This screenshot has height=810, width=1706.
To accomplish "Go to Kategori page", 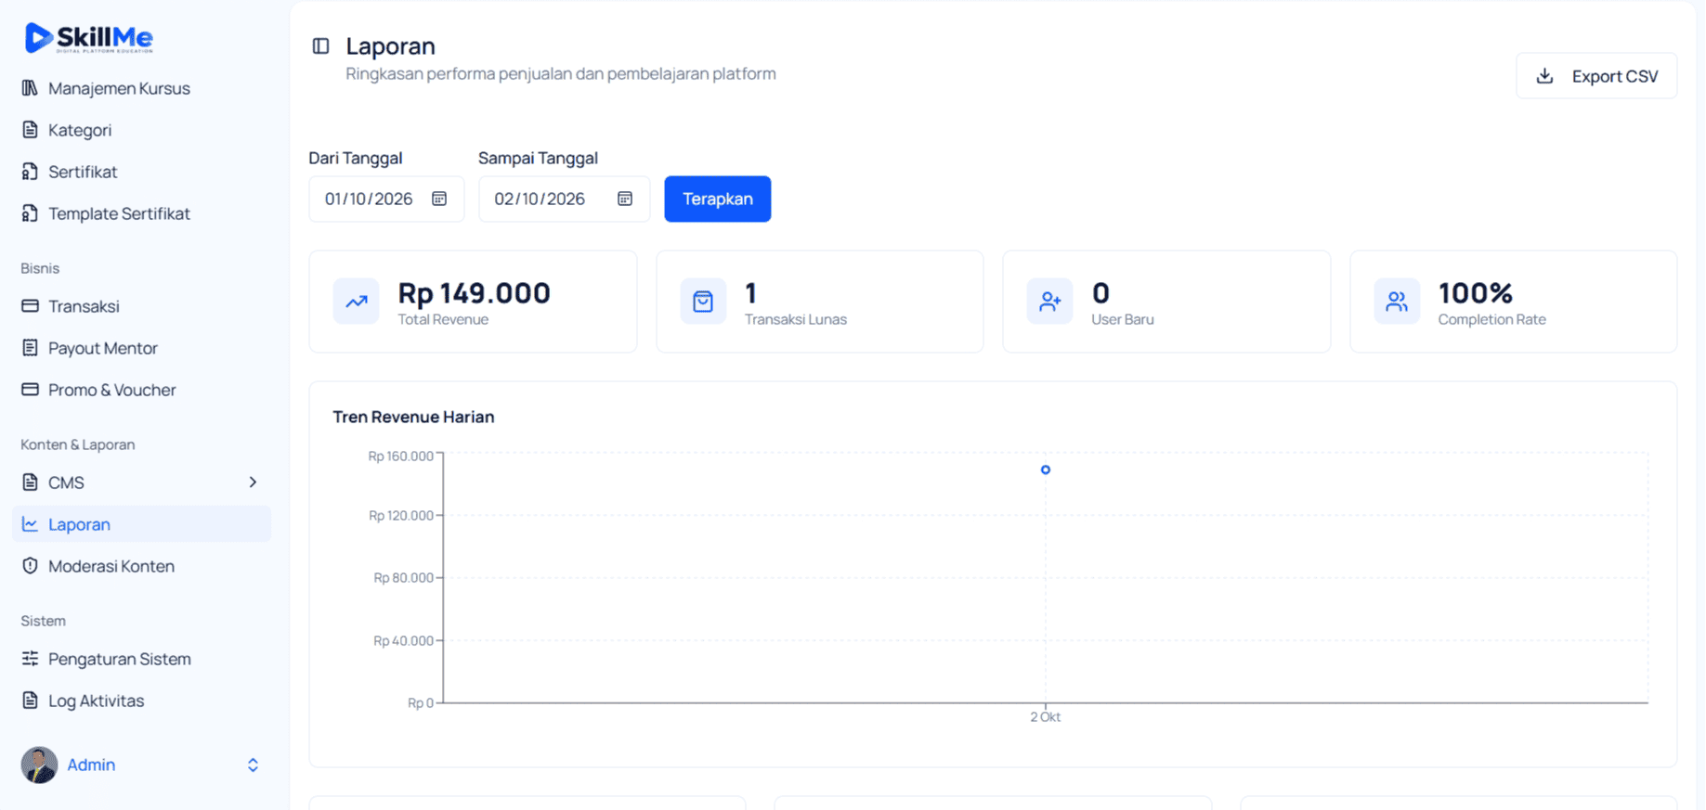I will tap(141, 130).
